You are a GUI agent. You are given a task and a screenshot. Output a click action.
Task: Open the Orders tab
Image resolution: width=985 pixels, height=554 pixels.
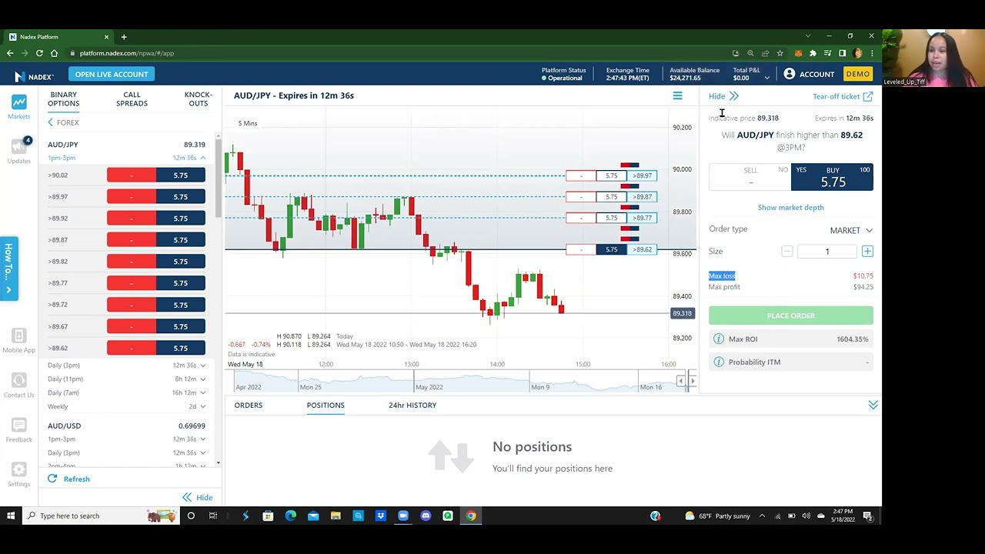tap(249, 405)
